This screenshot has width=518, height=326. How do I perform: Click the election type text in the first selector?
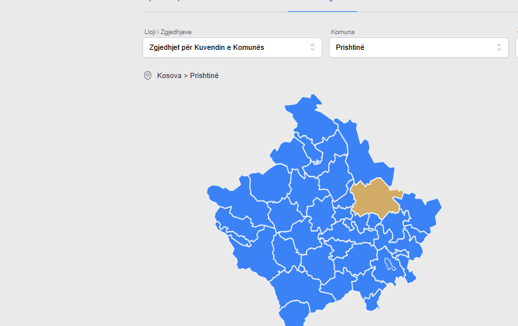tap(207, 47)
